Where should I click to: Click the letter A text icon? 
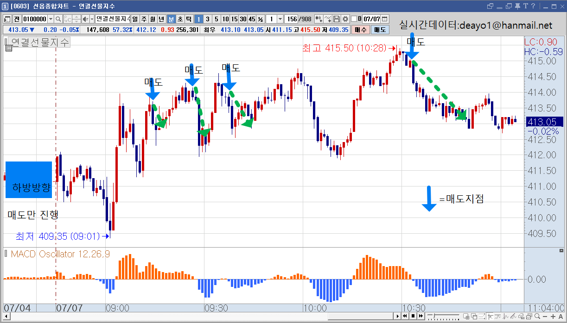560,316
